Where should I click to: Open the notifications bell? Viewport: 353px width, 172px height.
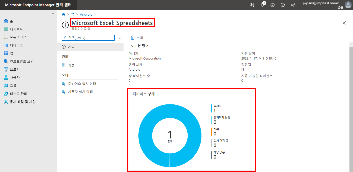tap(262, 5)
